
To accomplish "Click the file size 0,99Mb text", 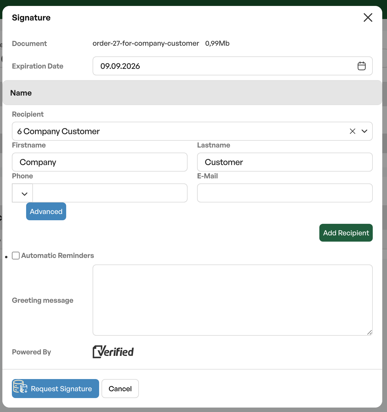I will [217, 43].
